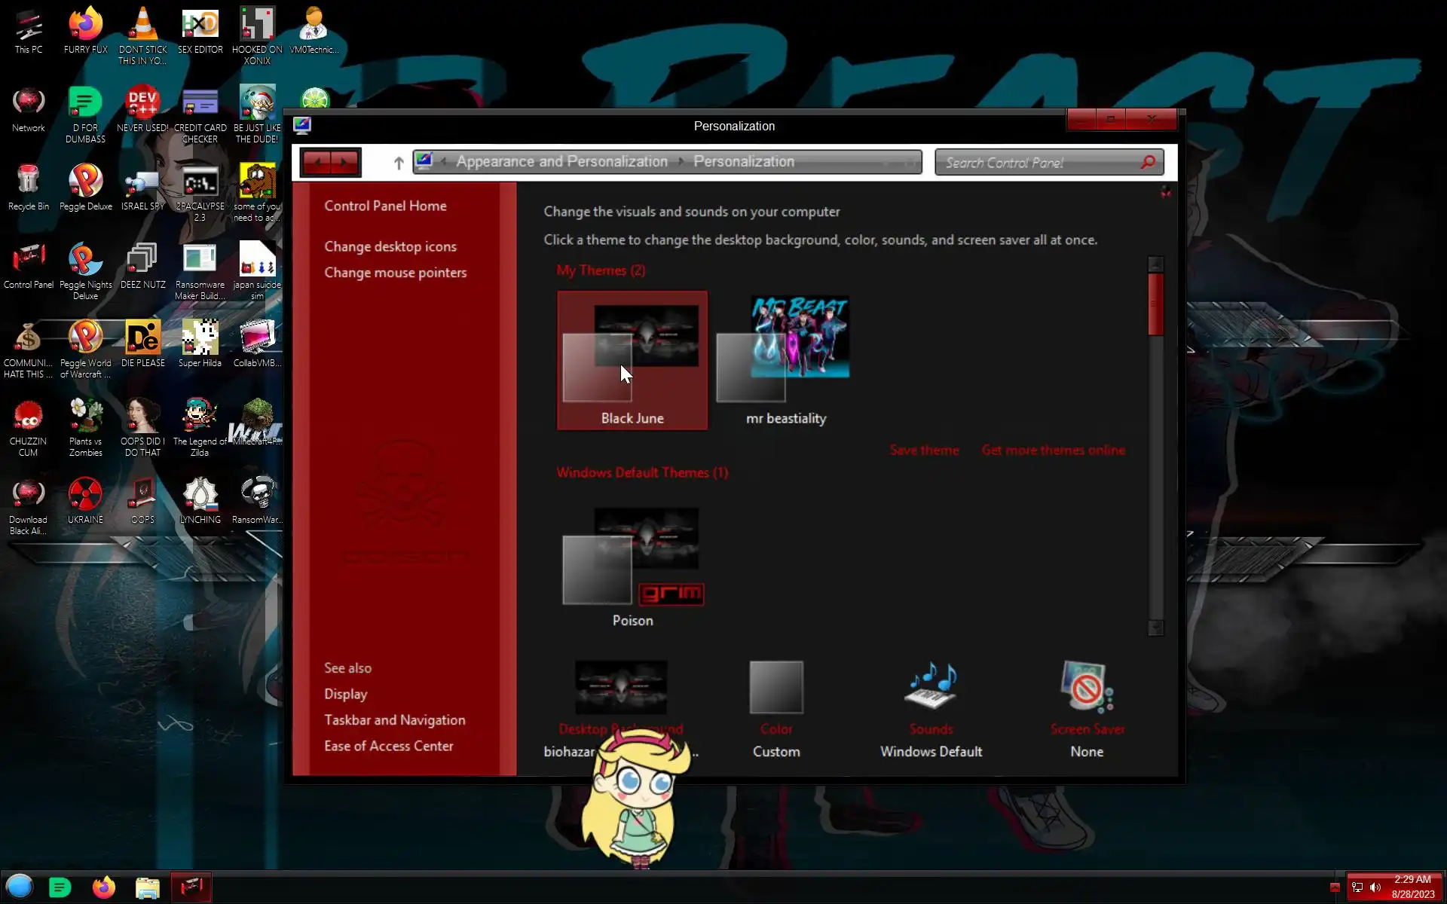Click the Save theme link
The height and width of the screenshot is (904, 1447).
[x=924, y=450]
